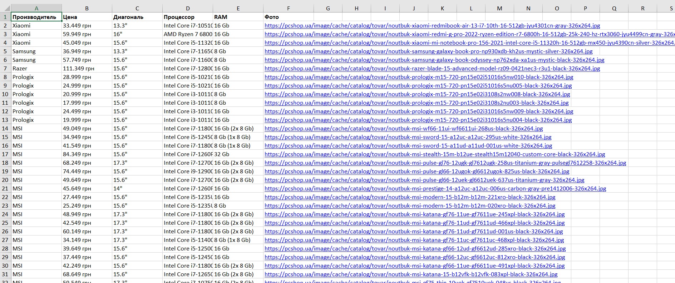Click the Samsung cell in row 5
The image size is (675, 283).
tap(36, 51)
